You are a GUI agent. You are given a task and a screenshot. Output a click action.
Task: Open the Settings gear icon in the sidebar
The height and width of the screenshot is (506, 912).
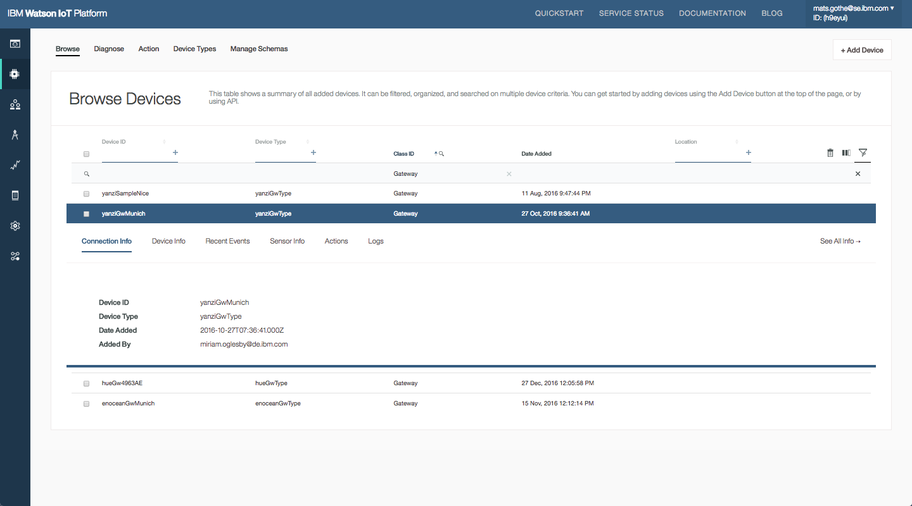(15, 226)
